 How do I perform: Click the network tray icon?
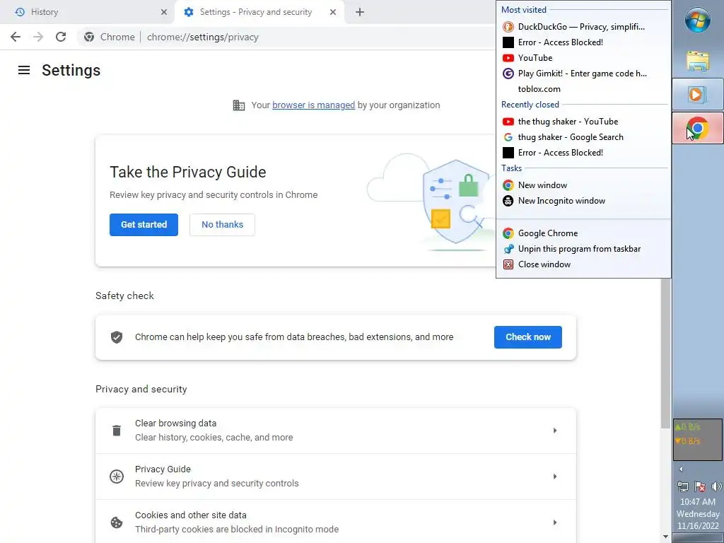(682, 486)
